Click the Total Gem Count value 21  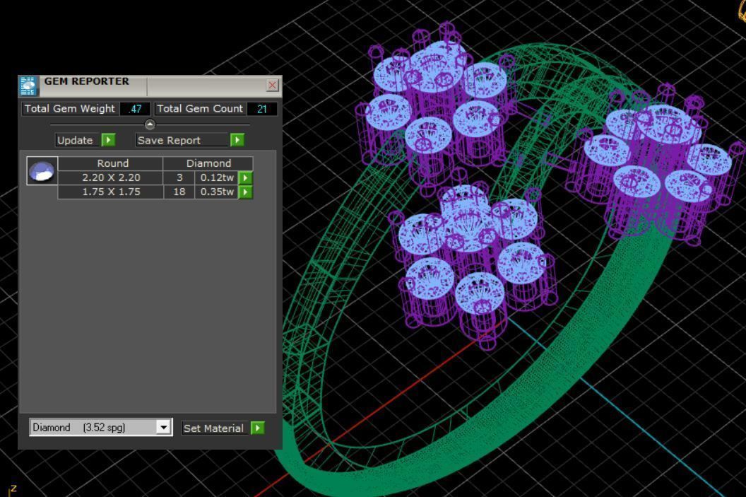[261, 109]
